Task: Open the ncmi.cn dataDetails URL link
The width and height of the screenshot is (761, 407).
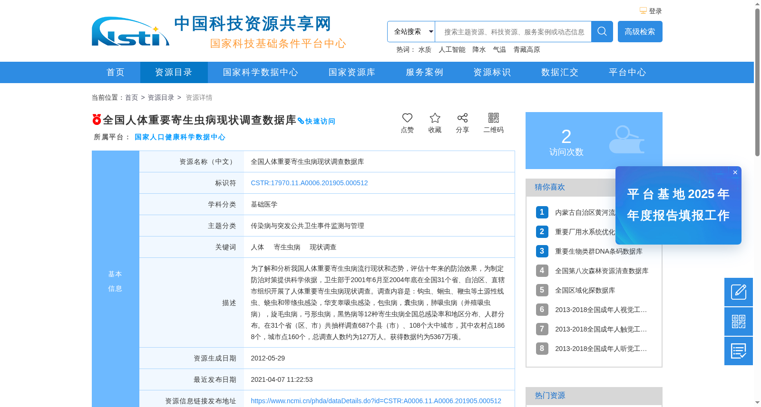Action: [376, 401]
